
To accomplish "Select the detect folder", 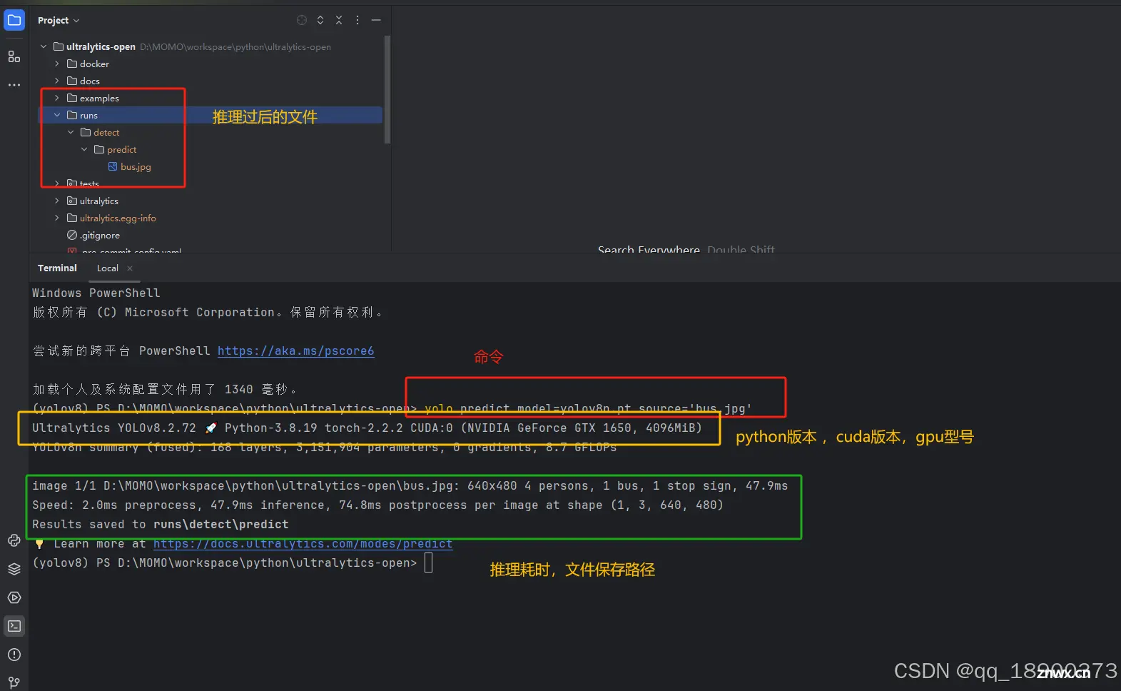I will tap(106, 132).
